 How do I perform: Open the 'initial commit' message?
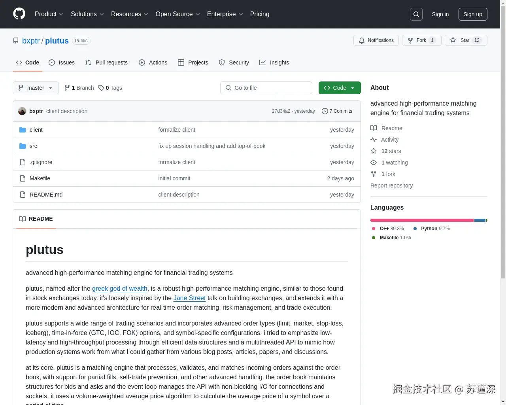pos(174,178)
